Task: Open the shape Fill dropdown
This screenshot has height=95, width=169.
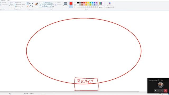Action: pyautogui.click(x=58, y=5)
